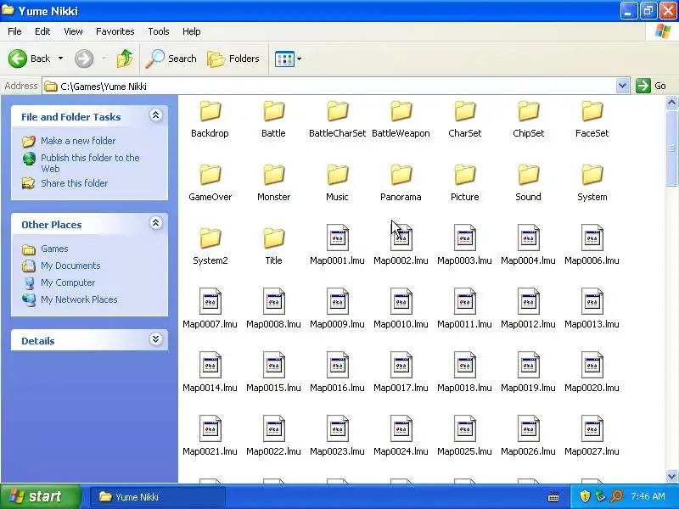Select the Title folder
Screen dimensions: 679x509
pyautogui.click(x=273, y=246)
